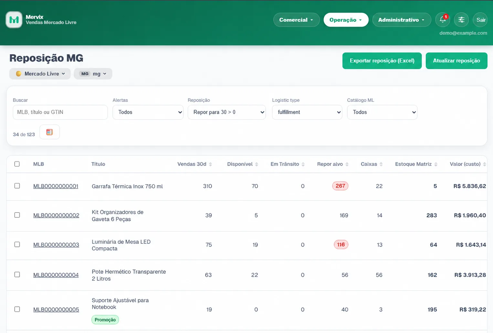The height and width of the screenshot is (333, 493).
Task: Open the MG mg account dropdown
Action: 93,74
